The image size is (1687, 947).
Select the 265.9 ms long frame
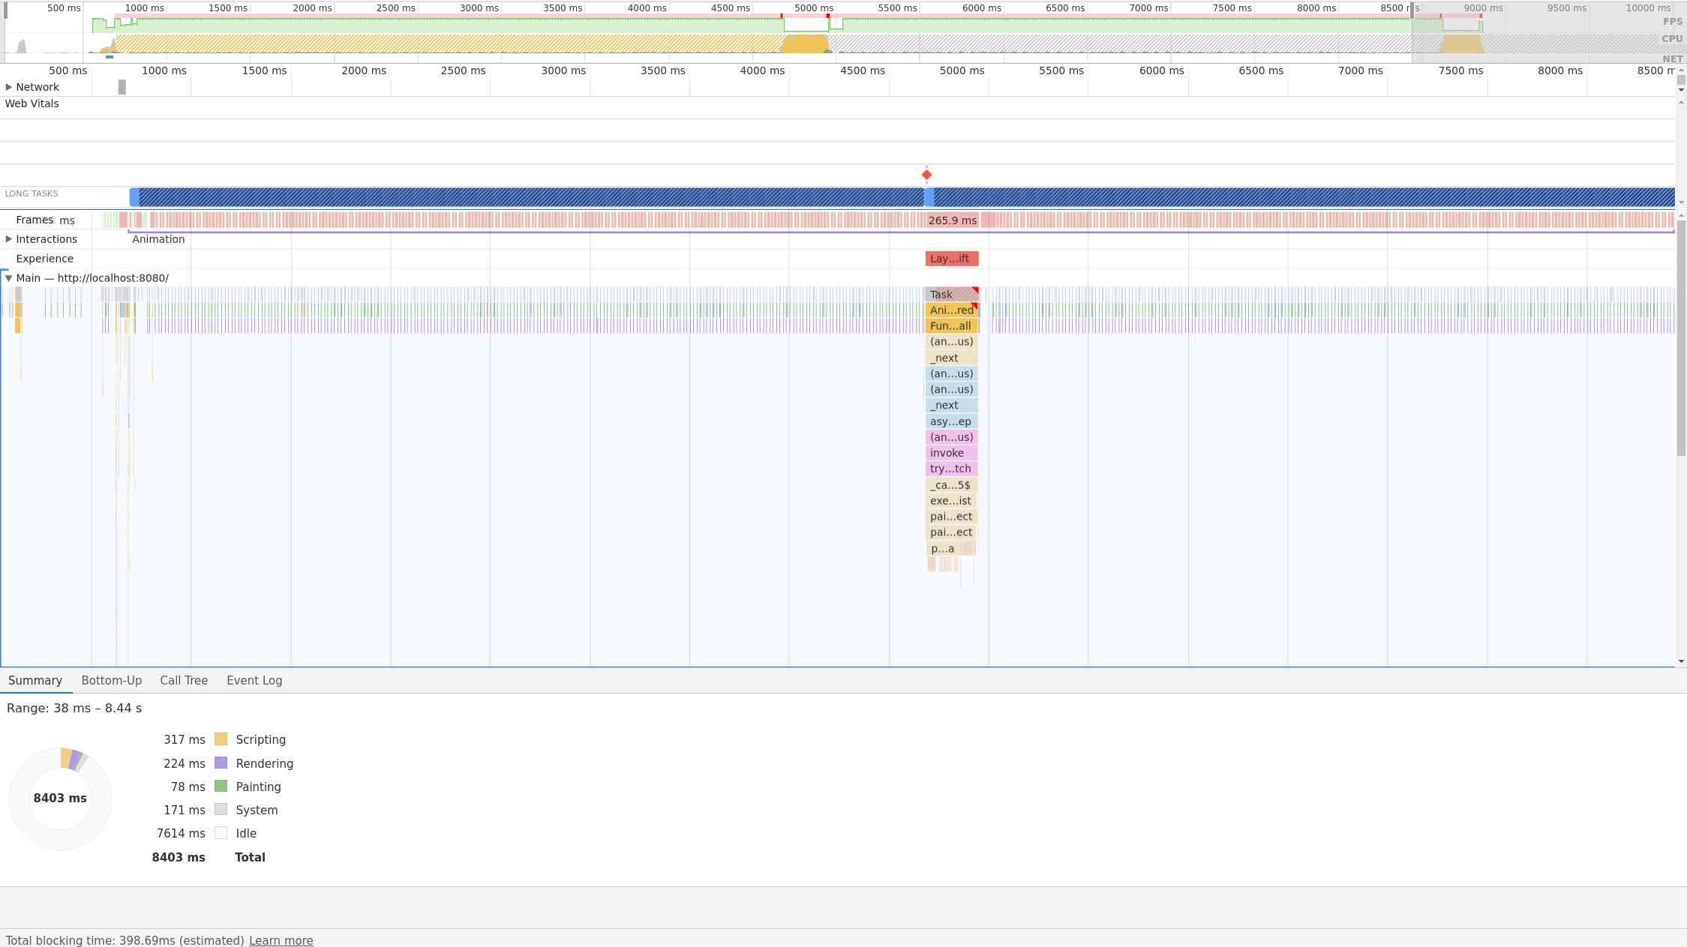pyautogui.click(x=952, y=220)
